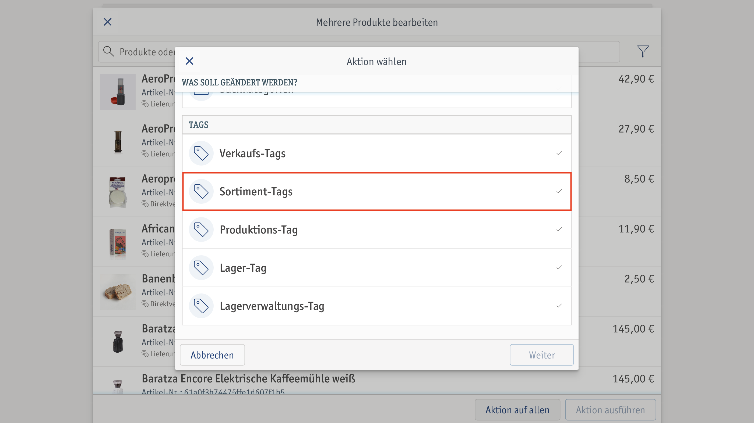
Task: Toggle the Lagerverwaltungs-Tag checkmark
Action: tap(559, 306)
